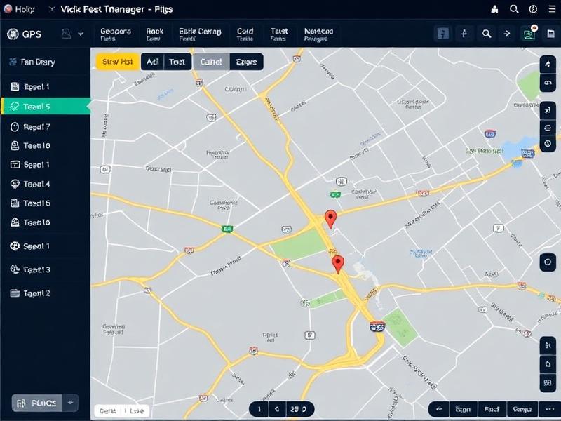Open the green notification icon with red badge
Image resolution: width=561 pixels, height=421 pixels.
[528, 34]
